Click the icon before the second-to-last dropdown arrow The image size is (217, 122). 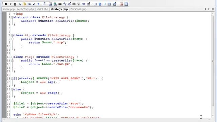(x=114, y=4)
